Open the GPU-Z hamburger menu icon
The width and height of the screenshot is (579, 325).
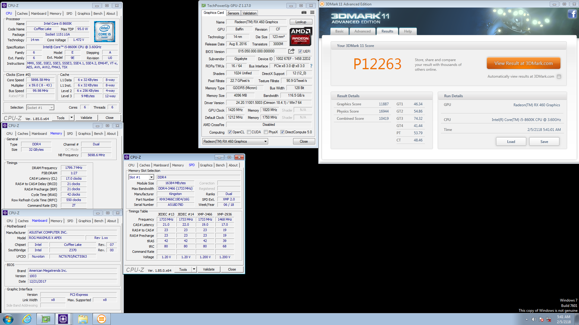coord(312,13)
